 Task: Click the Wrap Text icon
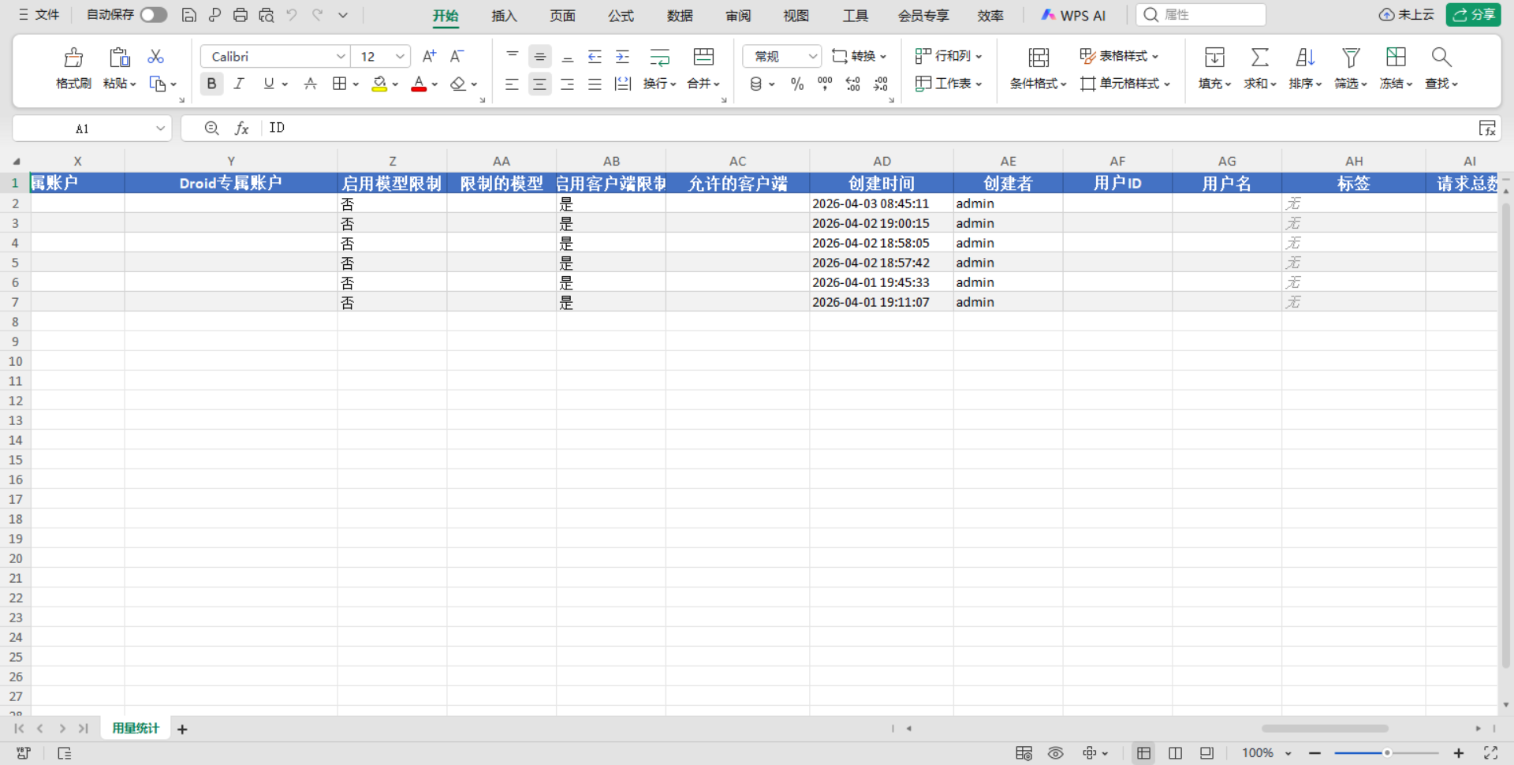tap(659, 57)
